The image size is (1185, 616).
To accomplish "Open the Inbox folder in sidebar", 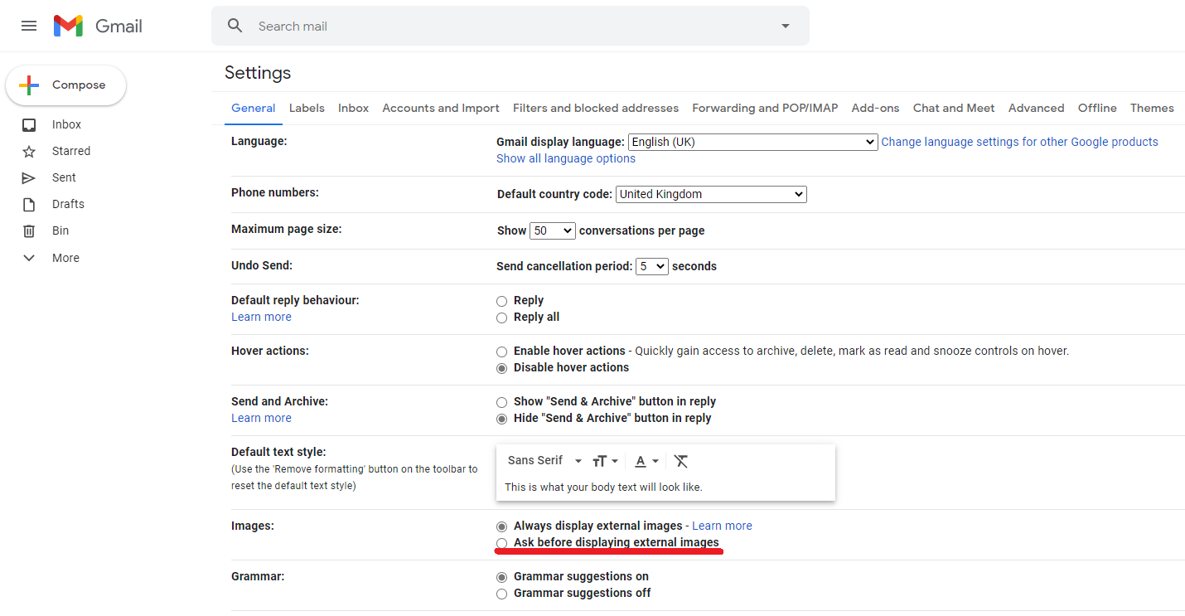I will coord(66,124).
